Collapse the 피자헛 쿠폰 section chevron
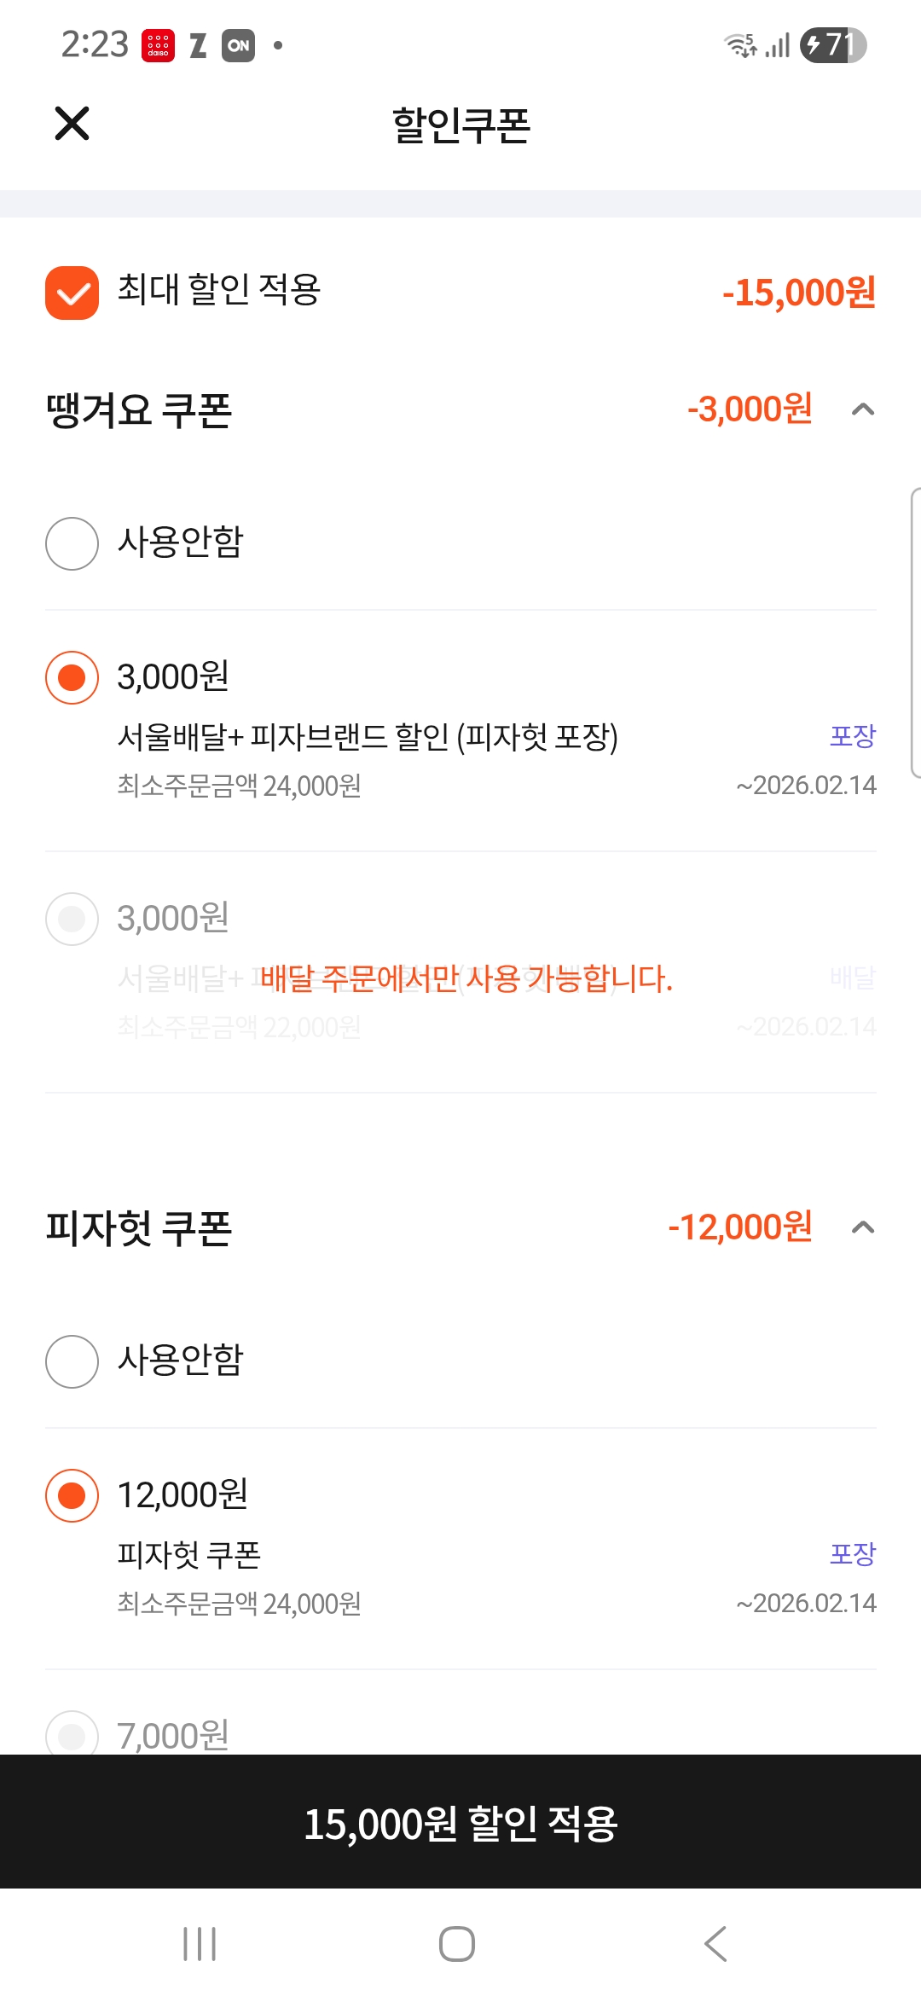This screenshot has width=921, height=1996. point(863,1227)
